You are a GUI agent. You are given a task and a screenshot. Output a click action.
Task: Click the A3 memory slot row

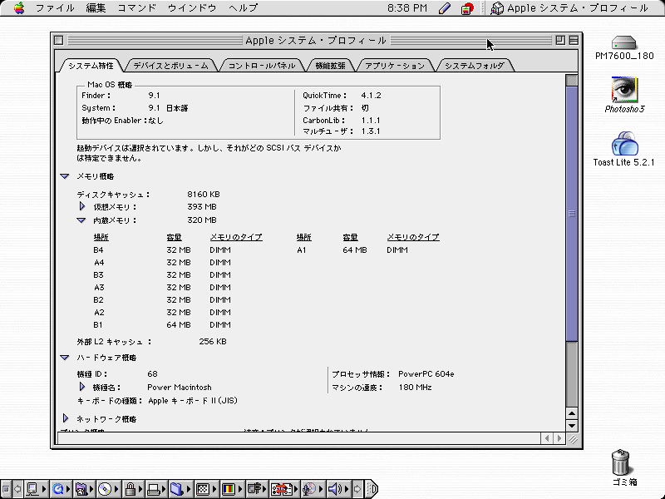[x=162, y=287]
